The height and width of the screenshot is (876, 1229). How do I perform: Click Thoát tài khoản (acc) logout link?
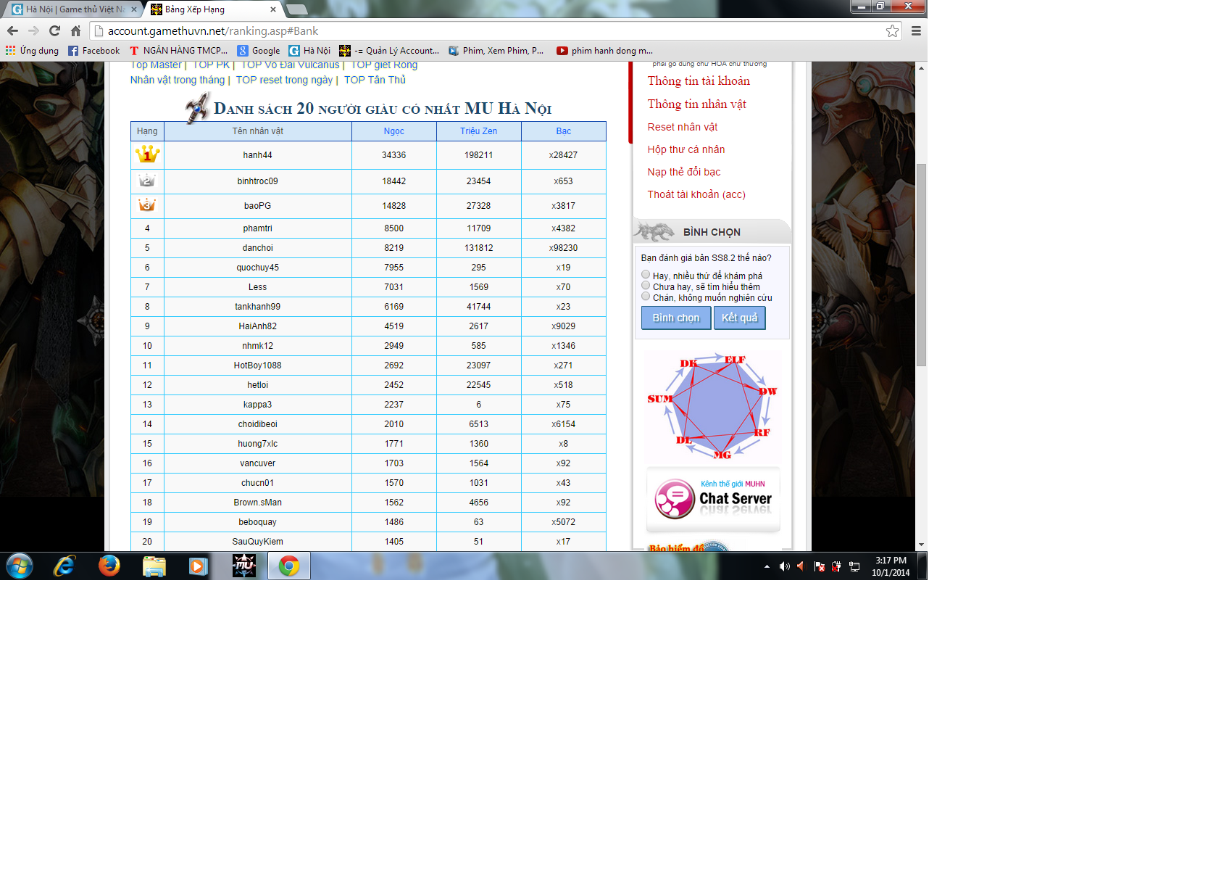coord(696,194)
